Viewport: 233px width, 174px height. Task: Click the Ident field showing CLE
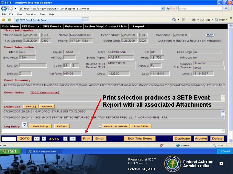(27, 52)
